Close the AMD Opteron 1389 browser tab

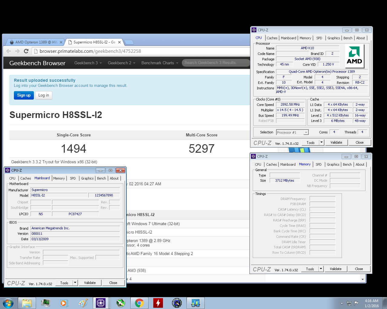point(61,42)
